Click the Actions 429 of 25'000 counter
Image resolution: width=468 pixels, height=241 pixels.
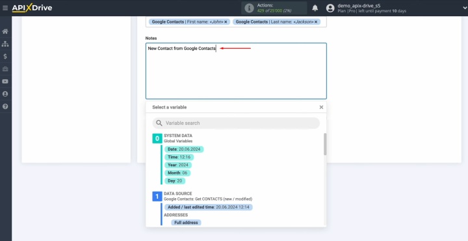(x=274, y=8)
